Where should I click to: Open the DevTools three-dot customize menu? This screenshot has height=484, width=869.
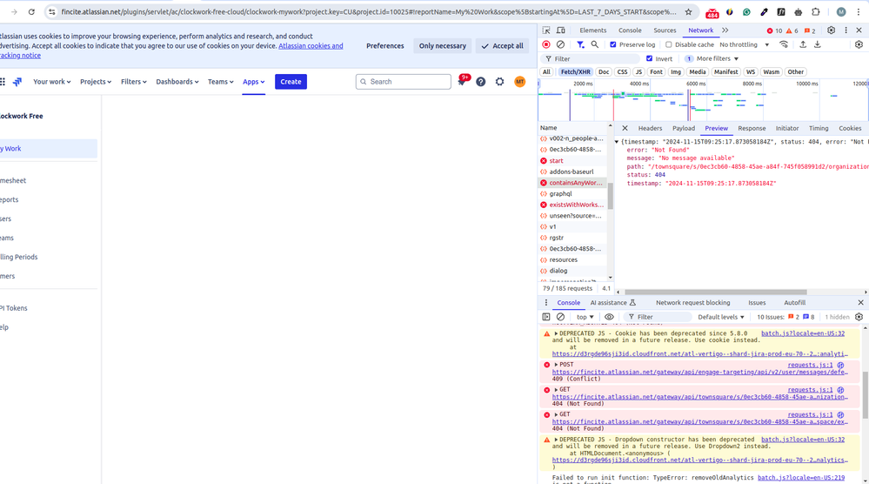coord(846,30)
